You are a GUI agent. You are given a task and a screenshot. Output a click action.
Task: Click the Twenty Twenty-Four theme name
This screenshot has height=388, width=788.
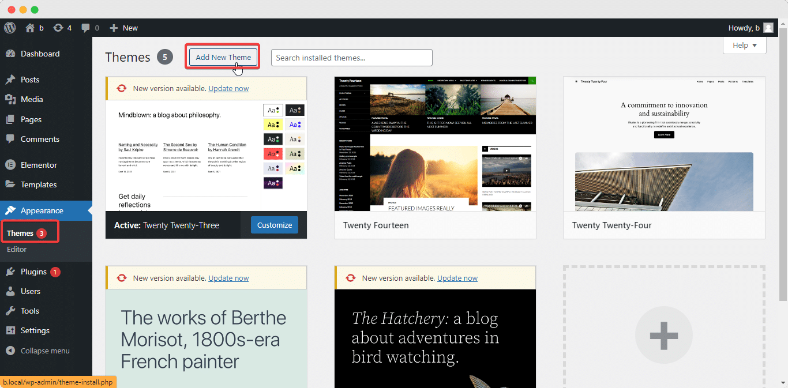click(x=611, y=225)
